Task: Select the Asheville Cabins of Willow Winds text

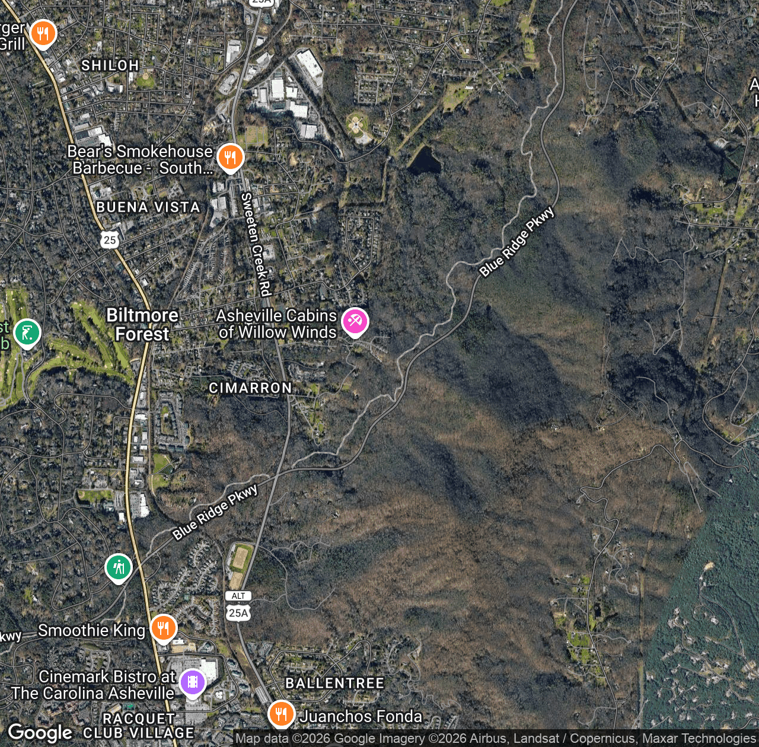Action: [x=277, y=324]
